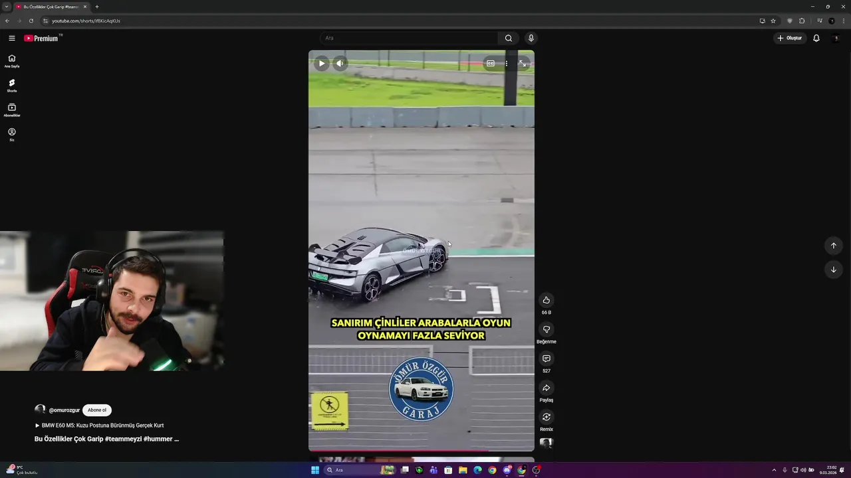This screenshot has width=851, height=478.
Task: Subscribe using the Abone ol button
Action: pos(97,410)
